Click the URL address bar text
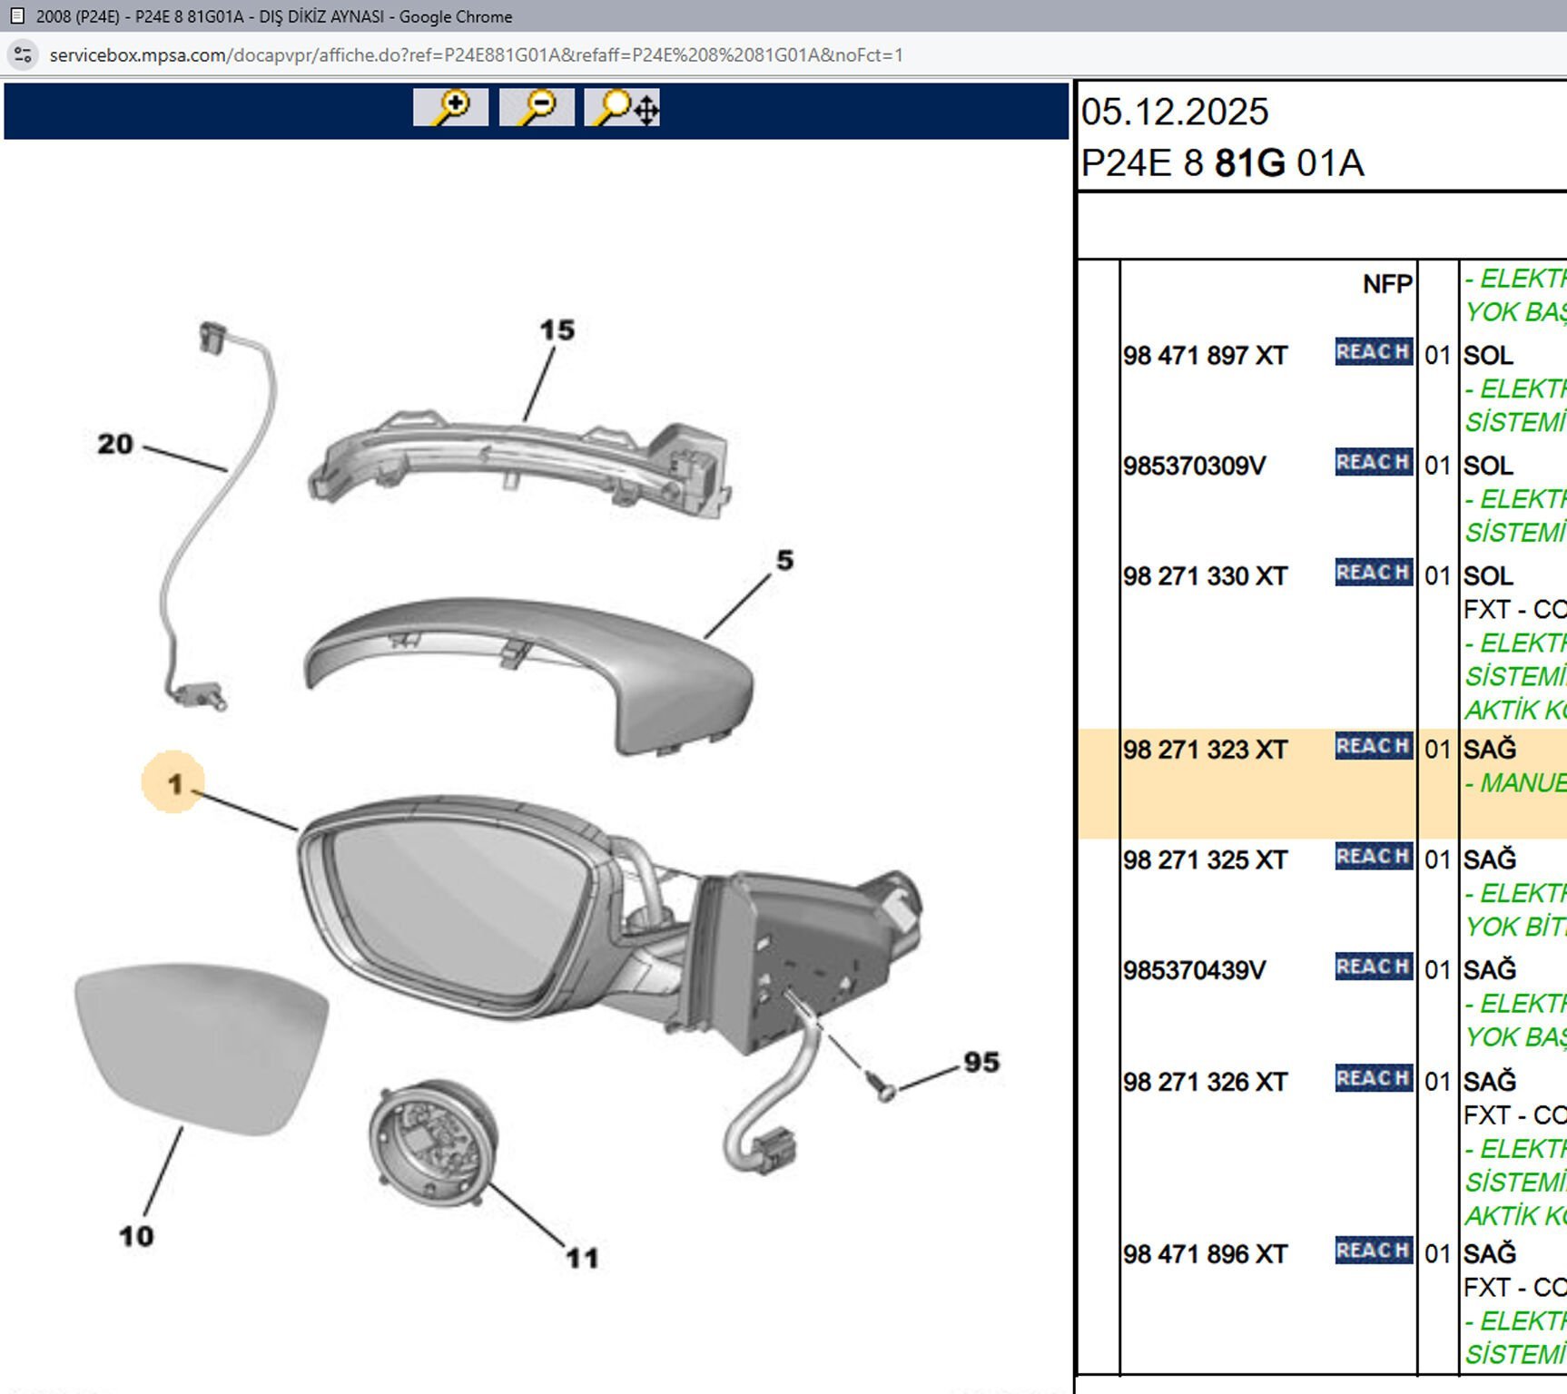 pyautogui.click(x=476, y=55)
